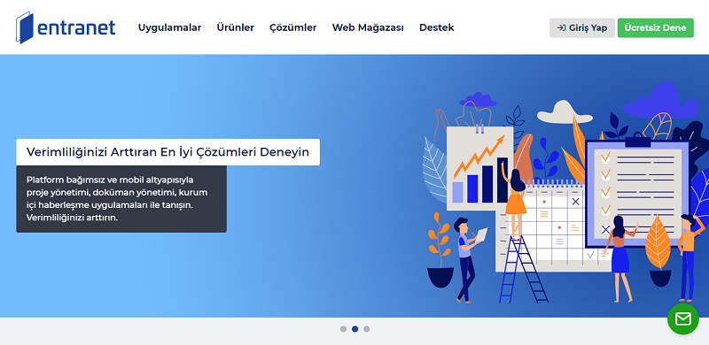Select the first carousel slide dot
The width and height of the screenshot is (709, 345).
click(343, 329)
